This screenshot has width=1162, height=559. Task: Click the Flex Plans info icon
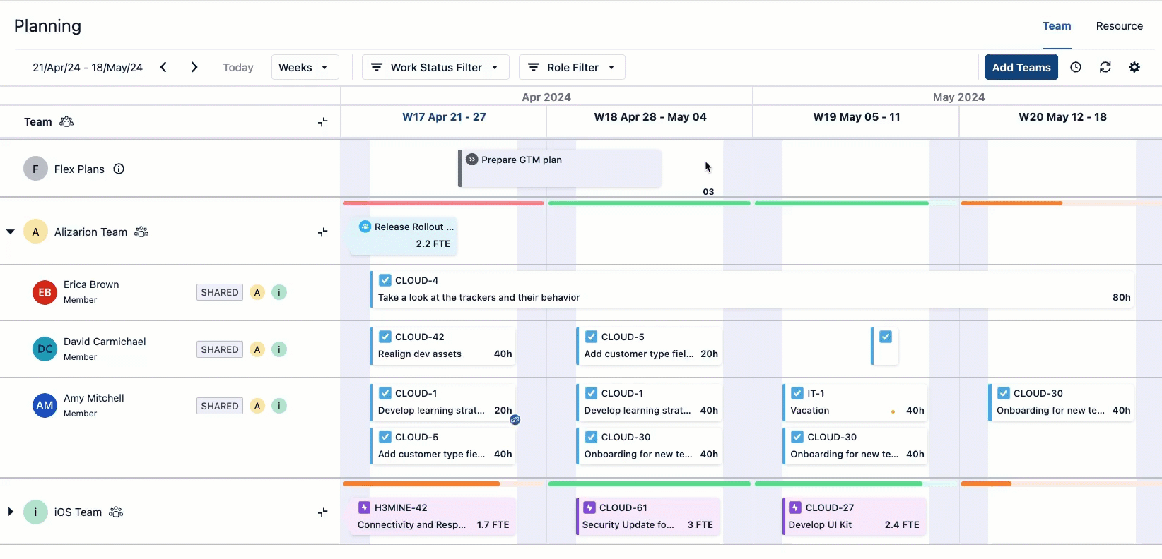(x=119, y=169)
